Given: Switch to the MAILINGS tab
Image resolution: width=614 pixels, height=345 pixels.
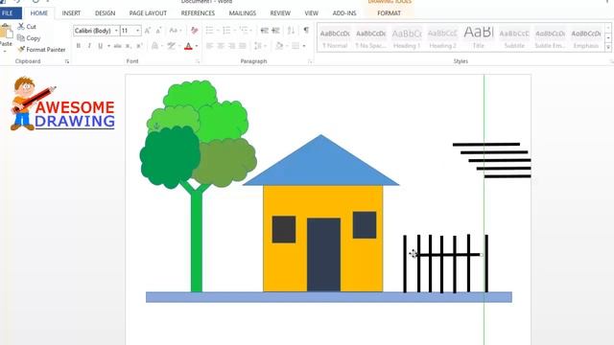Looking at the screenshot, I should 243,12.
